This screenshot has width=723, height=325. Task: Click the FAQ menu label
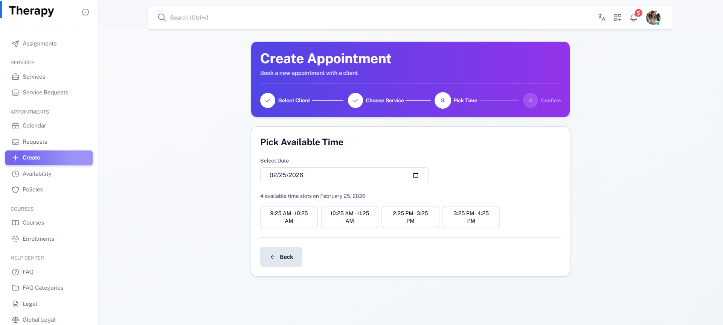[28, 272]
